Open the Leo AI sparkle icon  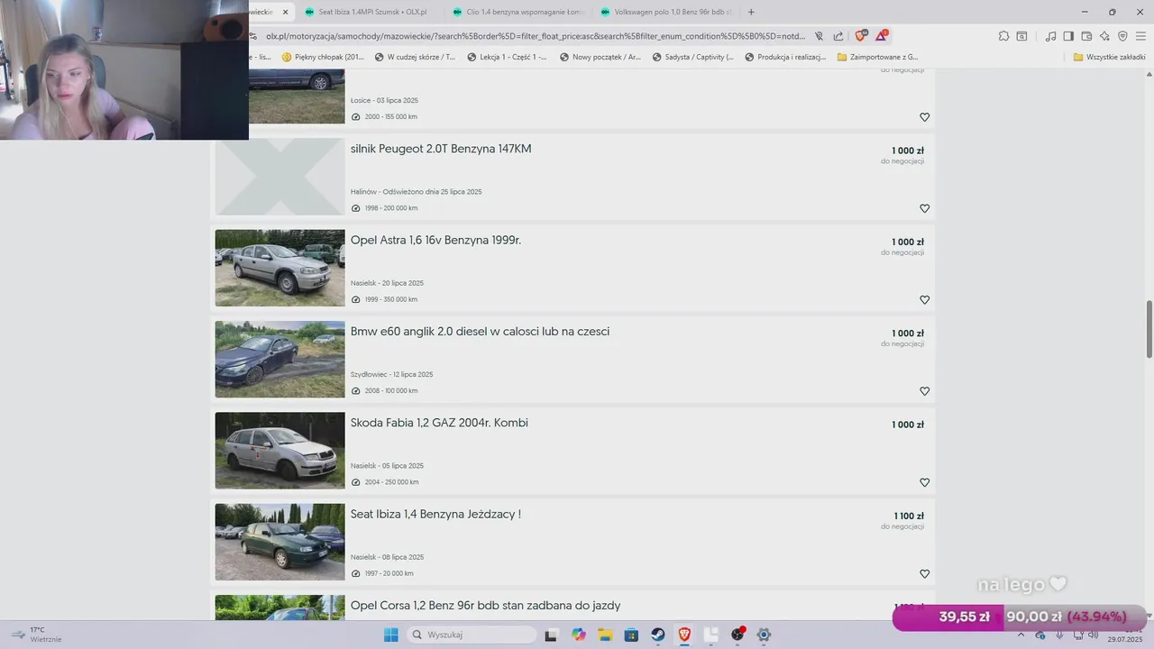pos(1104,36)
